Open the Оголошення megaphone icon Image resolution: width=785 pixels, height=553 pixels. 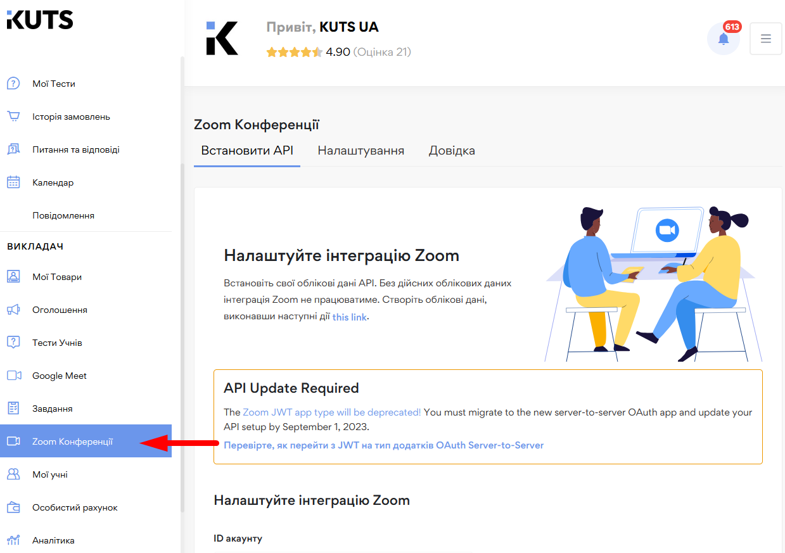(14, 309)
